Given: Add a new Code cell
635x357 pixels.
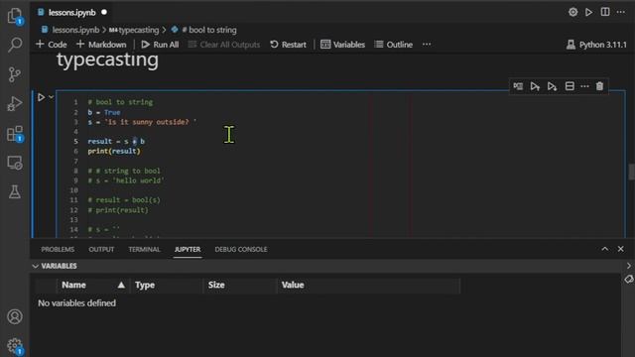Looking at the screenshot, I should click(52, 45).
